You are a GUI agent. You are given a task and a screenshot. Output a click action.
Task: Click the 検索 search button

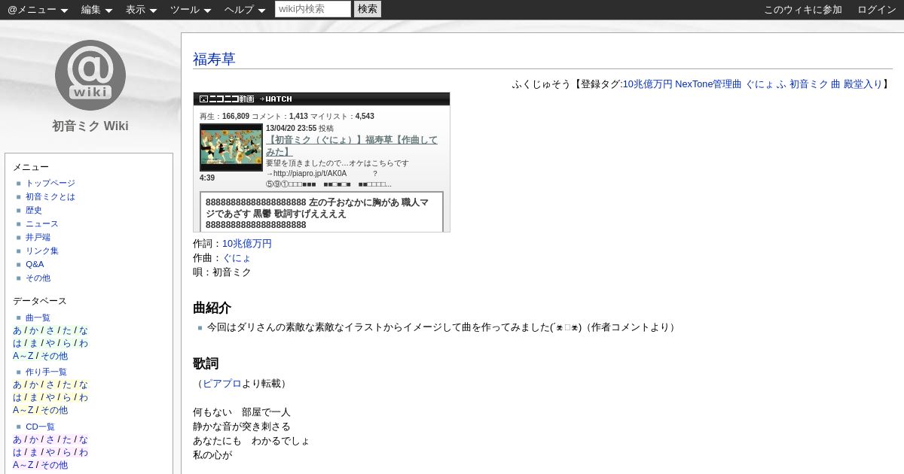tap(368, 9)
